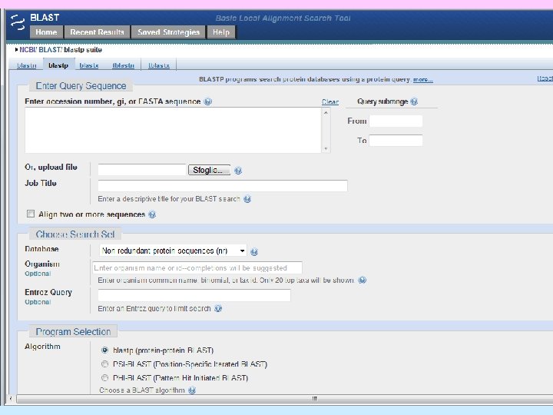Click query text area scroll down arrow

click(326, 148)
